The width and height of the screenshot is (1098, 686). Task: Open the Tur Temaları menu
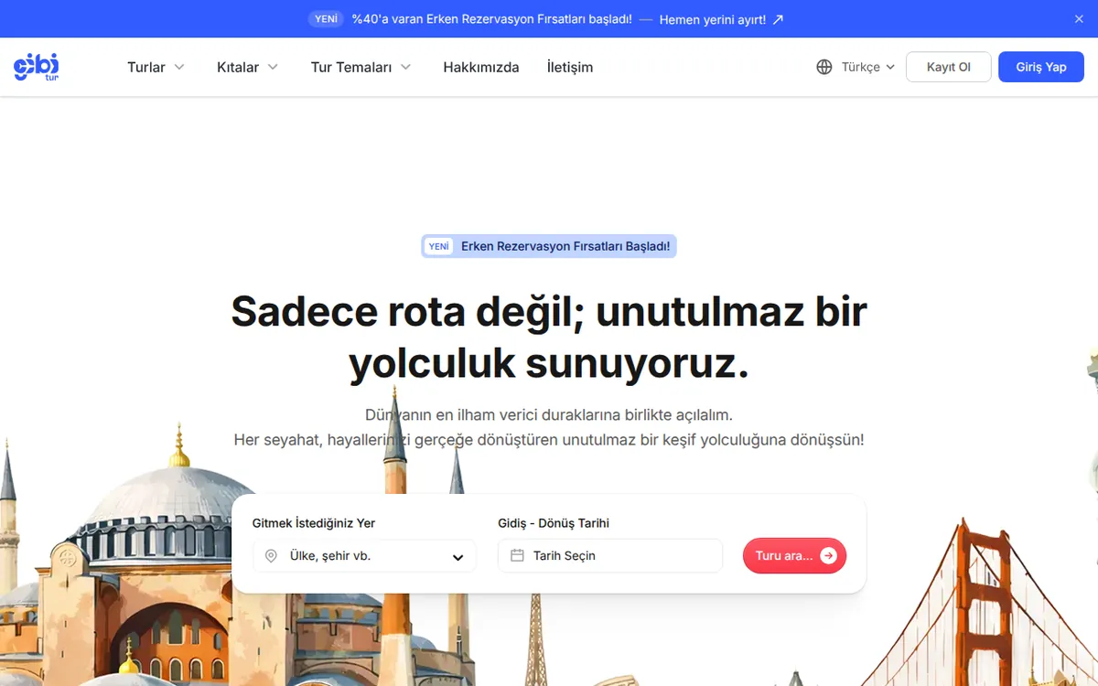click(361, 67)
